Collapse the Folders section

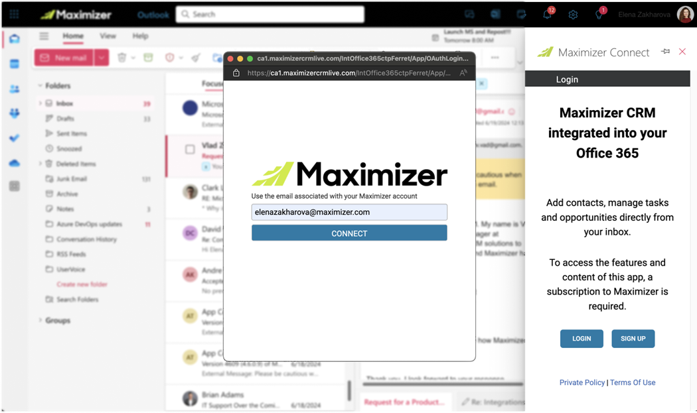pyautogui.click(x=40, y=86)
